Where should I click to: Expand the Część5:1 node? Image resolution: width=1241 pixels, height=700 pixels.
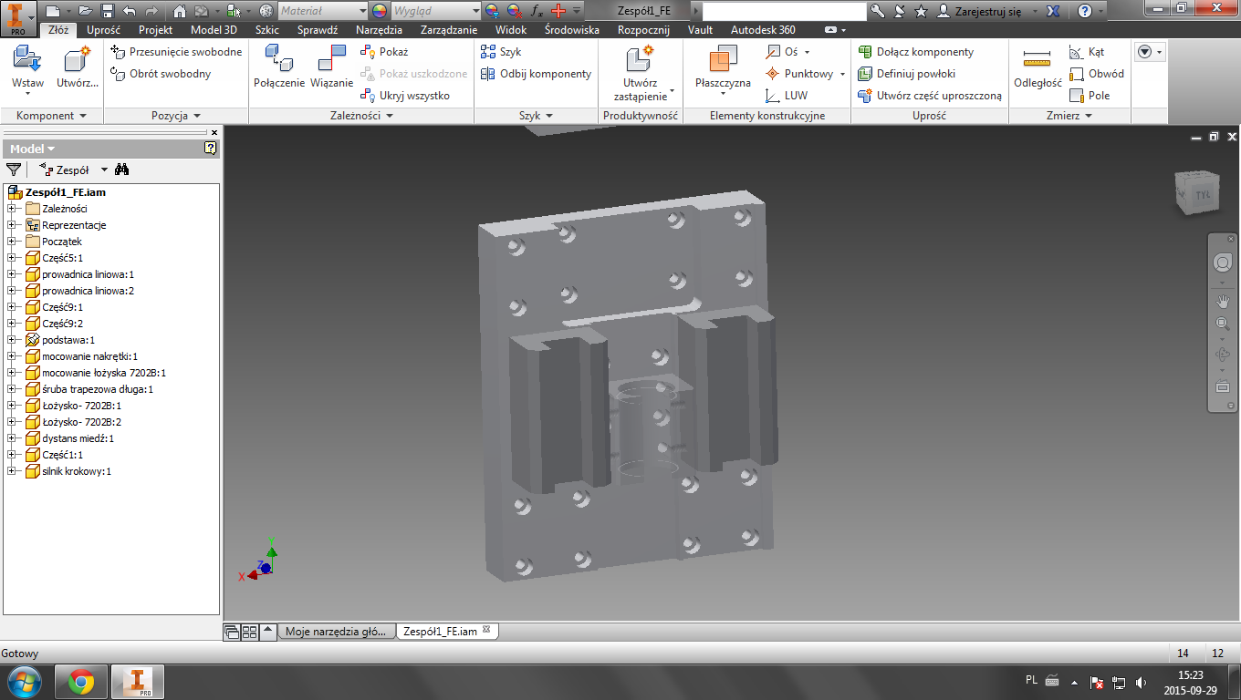(12, 258)
